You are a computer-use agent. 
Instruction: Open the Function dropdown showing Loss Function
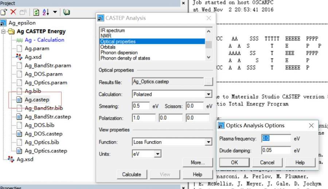pyautogui.click(x=208, y=142)
